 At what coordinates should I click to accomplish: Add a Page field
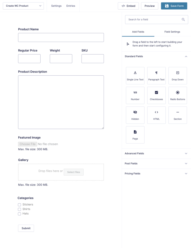click(x=135, y=135)
